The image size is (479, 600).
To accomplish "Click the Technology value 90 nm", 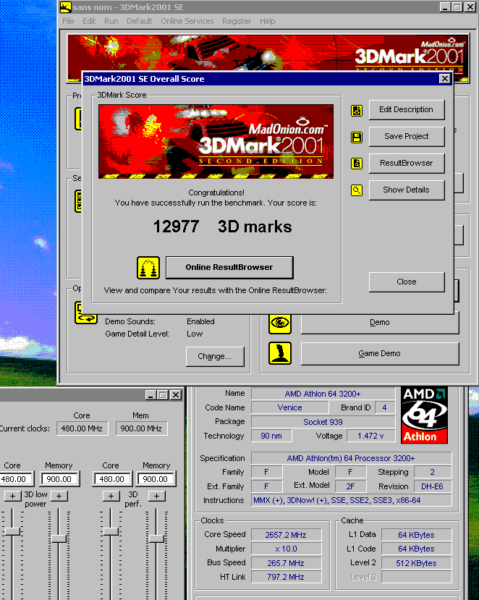I will pos(271,436).
